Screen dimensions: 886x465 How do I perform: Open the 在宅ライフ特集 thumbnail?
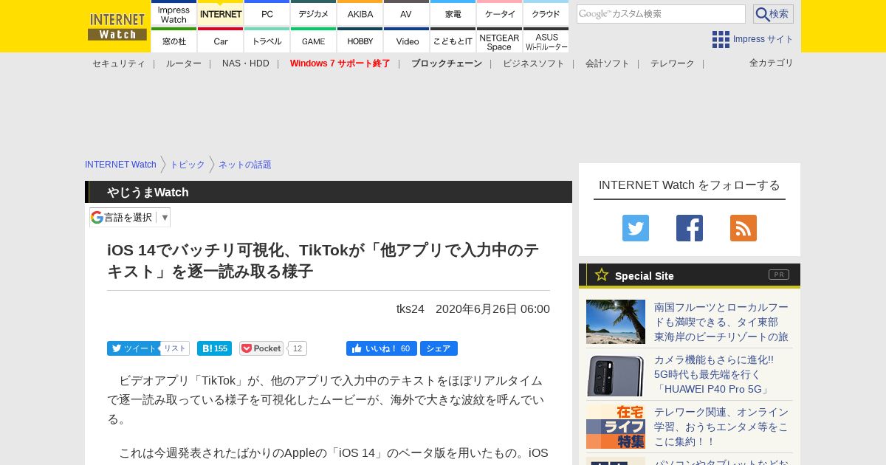tap(616, 427)
